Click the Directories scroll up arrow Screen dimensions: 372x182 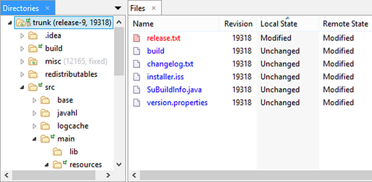pos(119,22)
